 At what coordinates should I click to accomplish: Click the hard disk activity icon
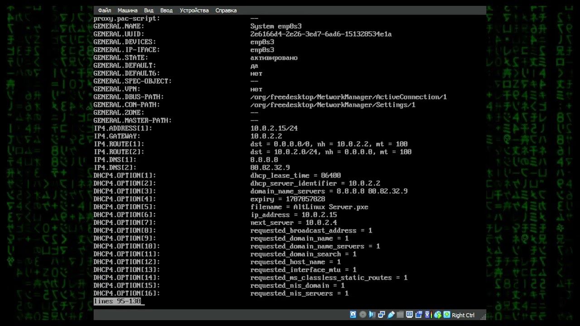tap(353, 315)
